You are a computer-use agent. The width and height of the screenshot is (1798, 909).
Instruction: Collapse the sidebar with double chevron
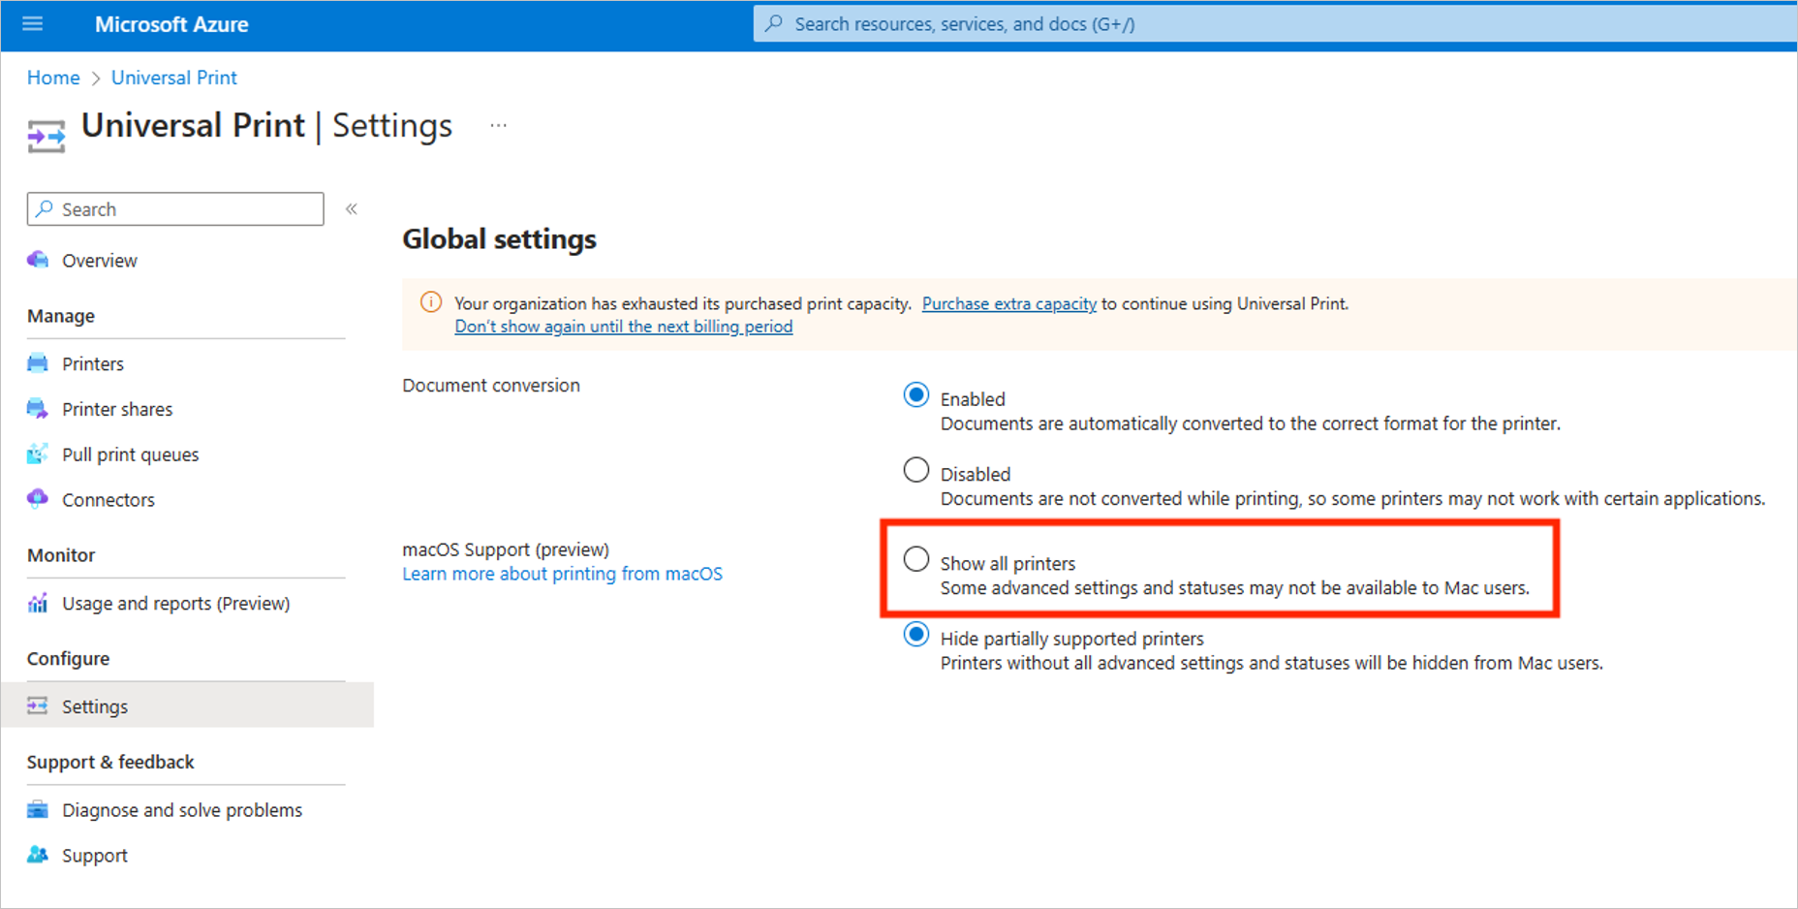click(x=352, y=209)
